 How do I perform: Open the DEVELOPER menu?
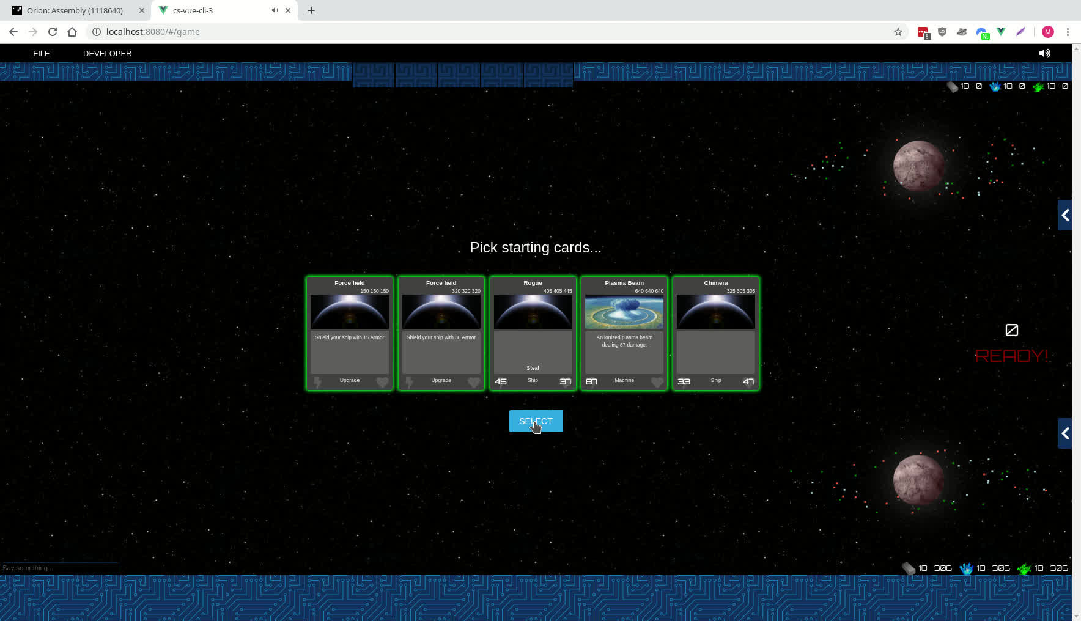click(107, 53)
